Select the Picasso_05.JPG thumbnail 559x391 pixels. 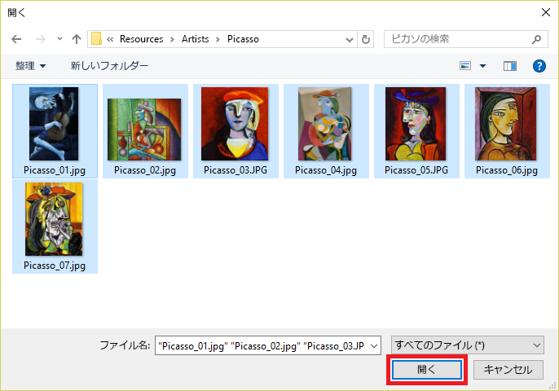(x=416, y=124)
